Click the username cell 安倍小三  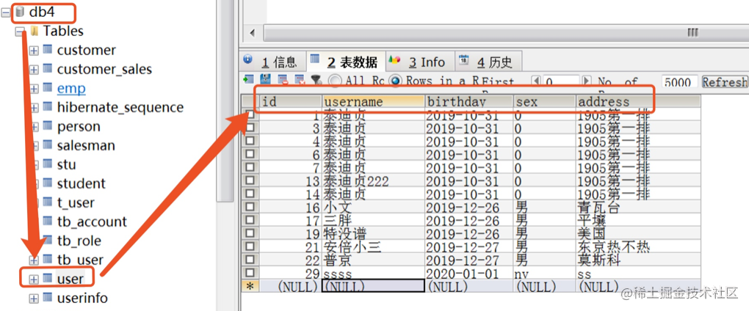374,247
